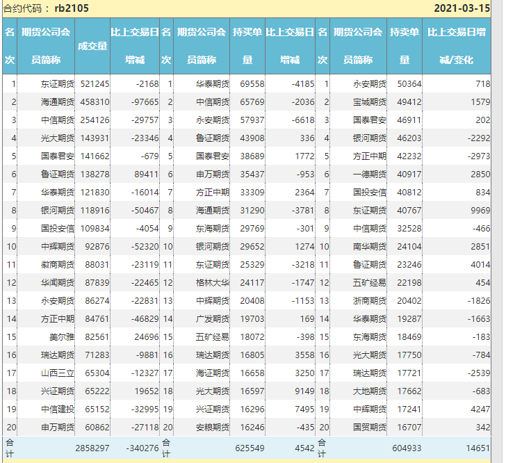Click the 成交量 column header
Viewport: 506px width, 463px height.
click(92, 46)
